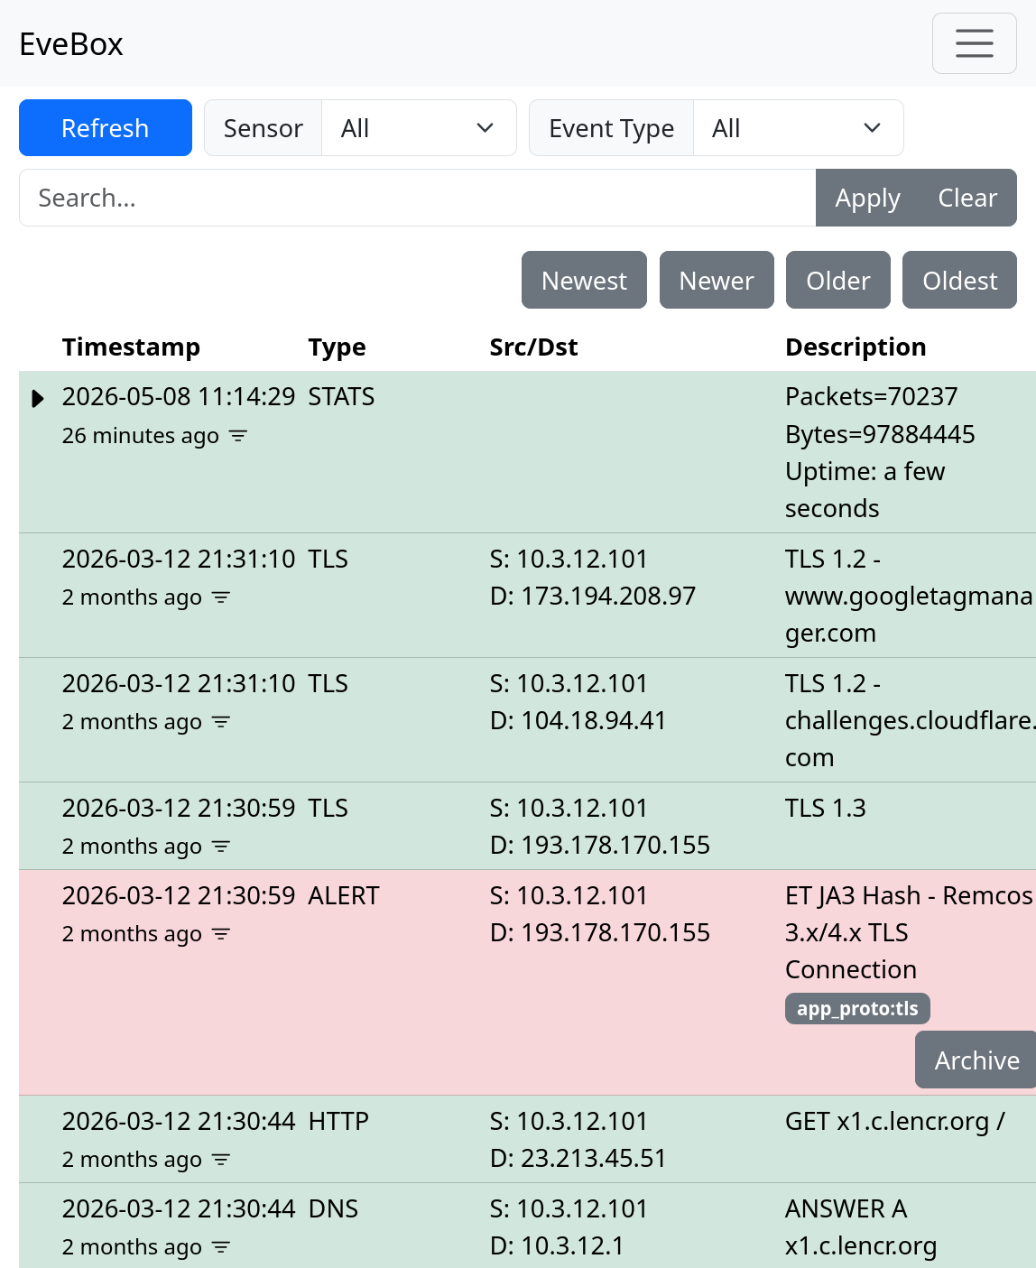
Task: Click the Event Type label
Action: coord(612,128)
